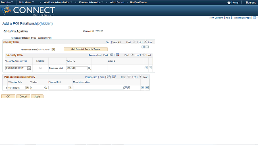Open More Information spell check icon

pos(128,87)
